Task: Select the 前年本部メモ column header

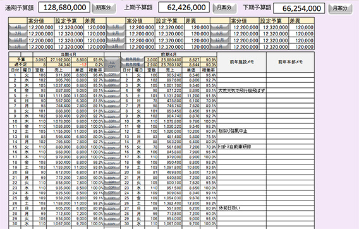Action: pyautogui.click(x=290, y=62)
